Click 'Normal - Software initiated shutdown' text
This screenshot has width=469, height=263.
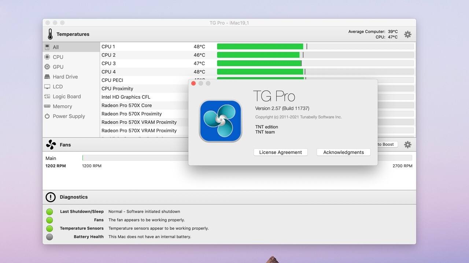[x=144, y=211]
